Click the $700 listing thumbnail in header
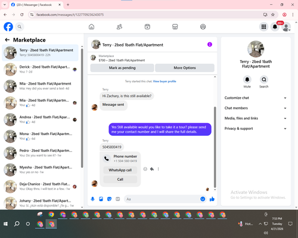The image size is (298, 238). (x=93, y=58)
